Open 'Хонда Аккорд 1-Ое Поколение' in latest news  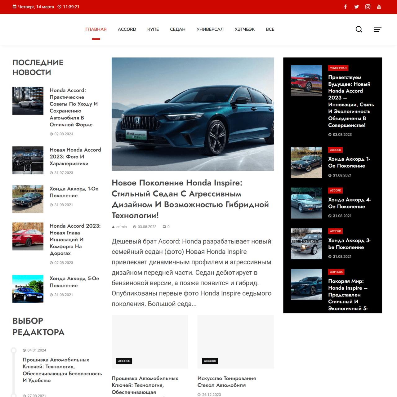click(74, 192)
